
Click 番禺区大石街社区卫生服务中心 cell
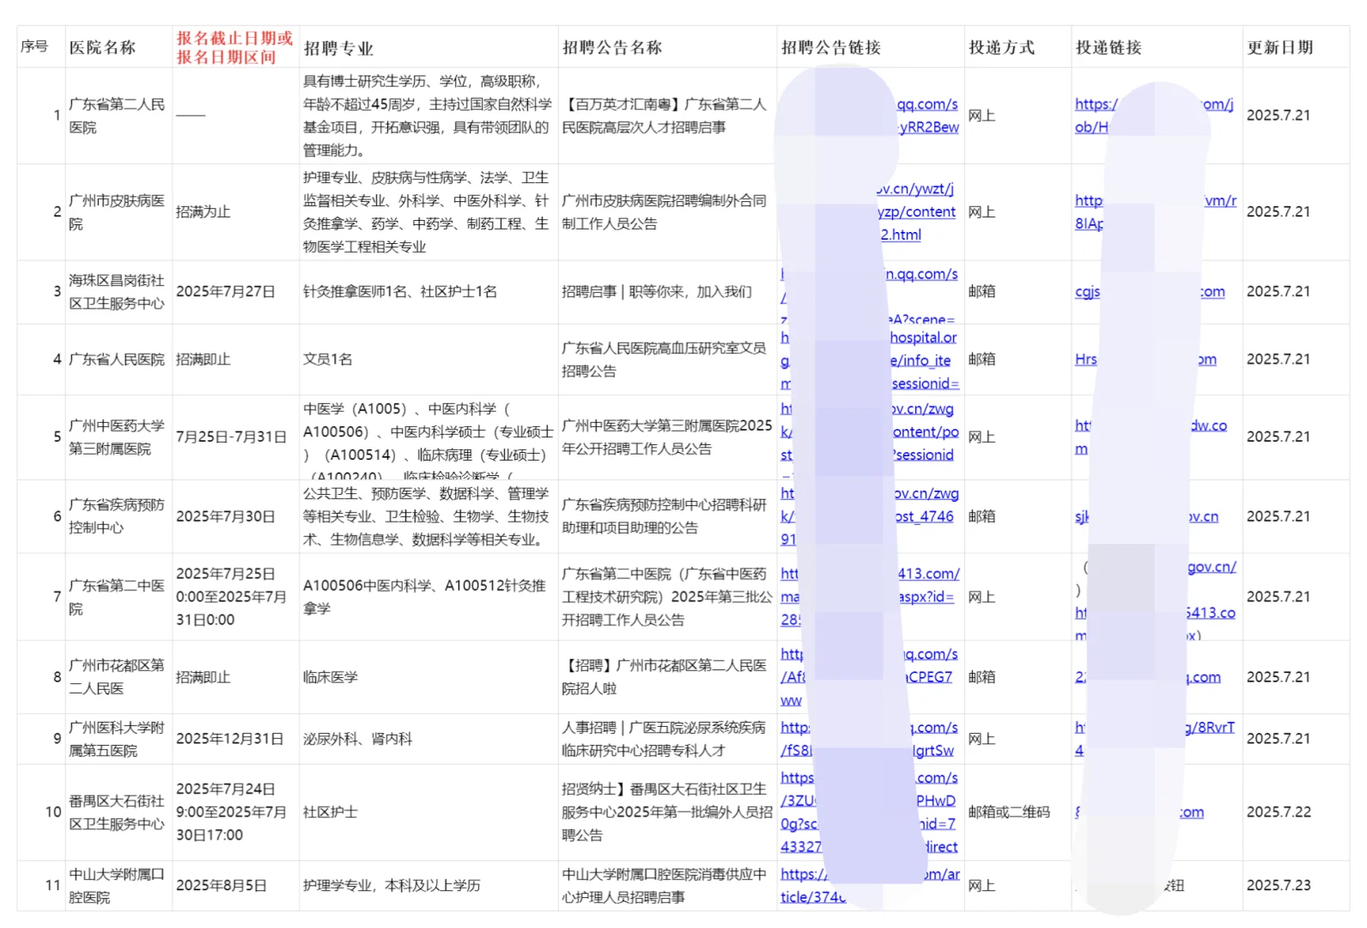117,812
